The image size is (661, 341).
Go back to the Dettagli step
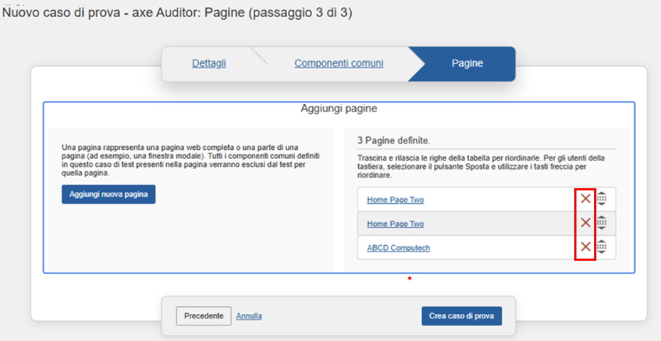(x=209, y=63)
